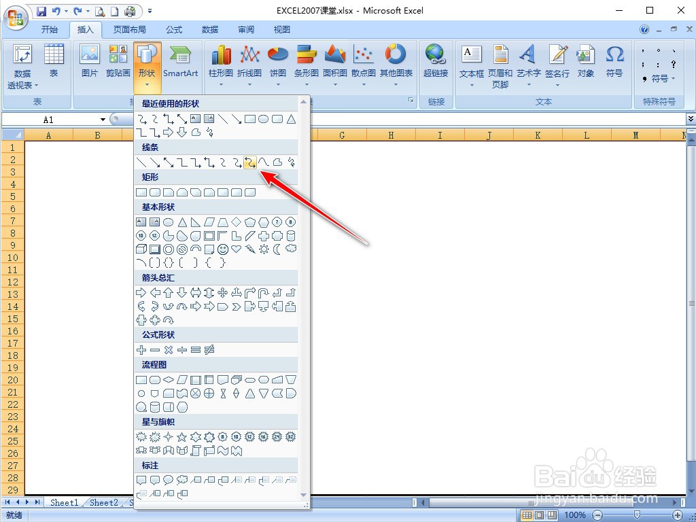Switch to Page Layout view in status bar

pos(539,515)
